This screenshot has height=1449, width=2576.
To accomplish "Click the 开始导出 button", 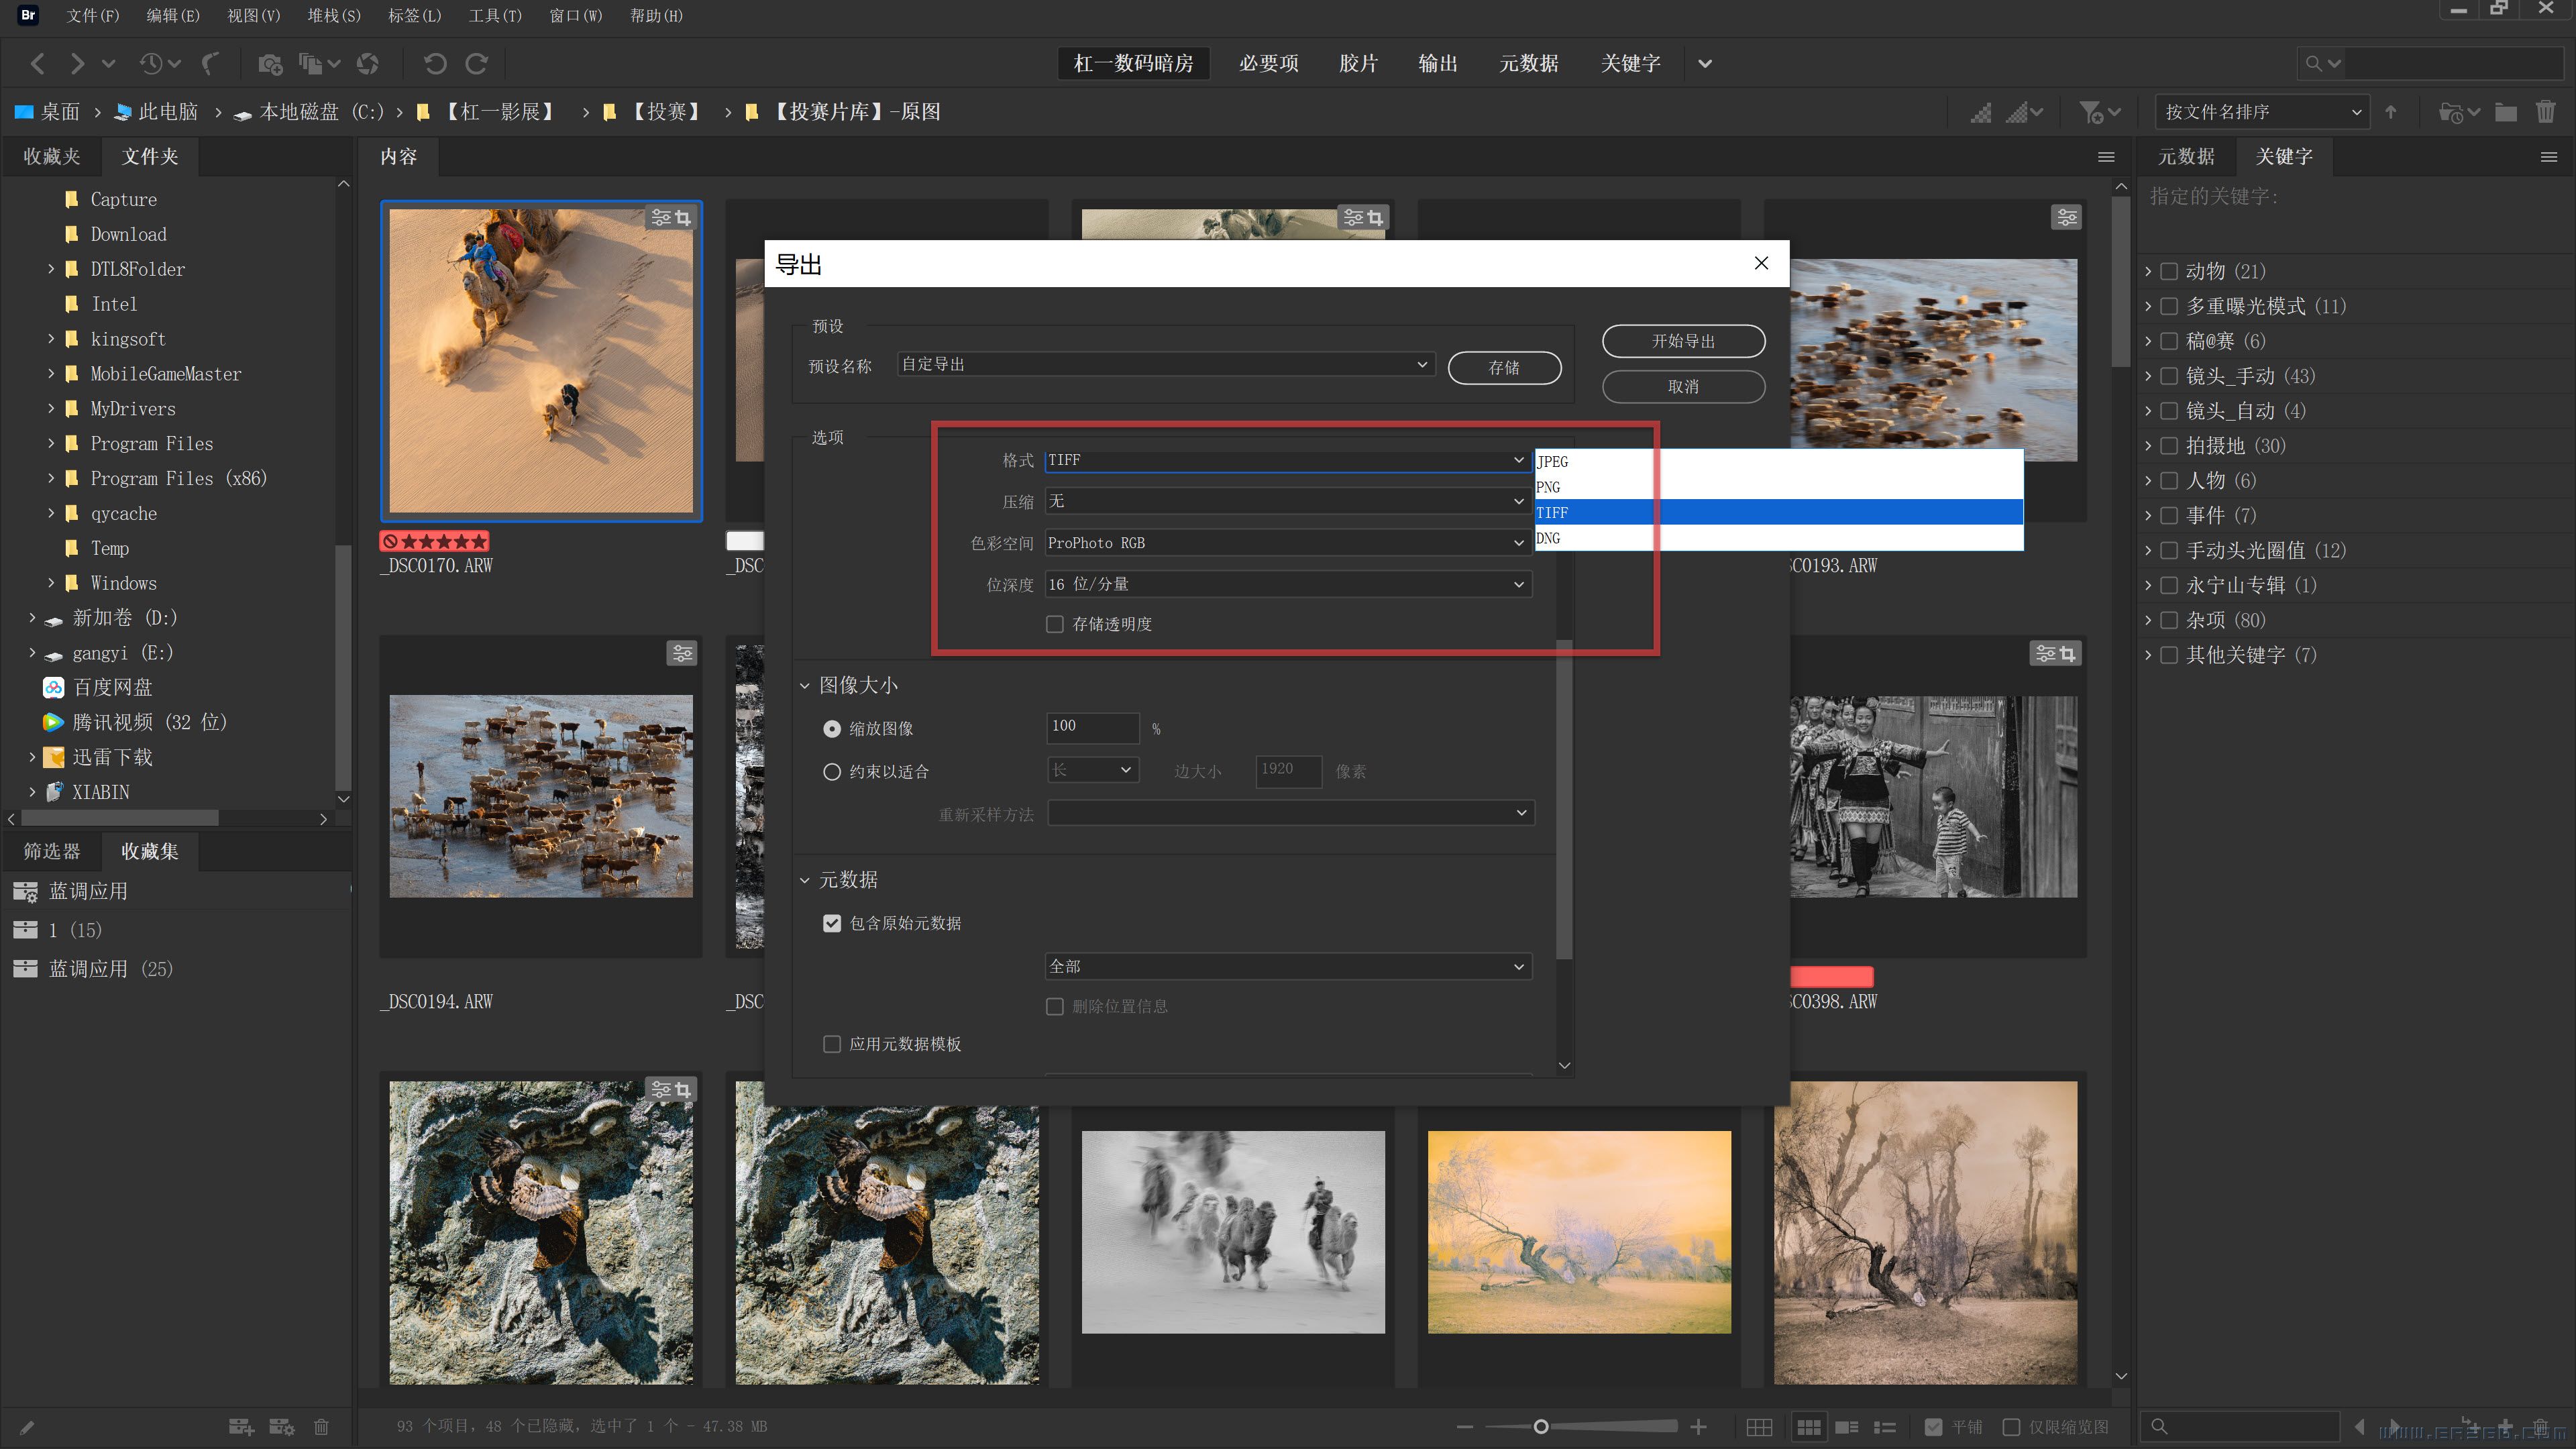I will point(1683,341).
